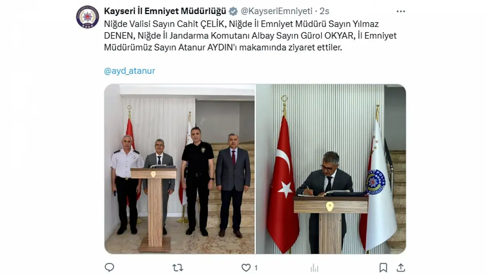Viewport: 486px width, 275px height.
Task: Click the repost arrows icon
Action: [177, 267]
